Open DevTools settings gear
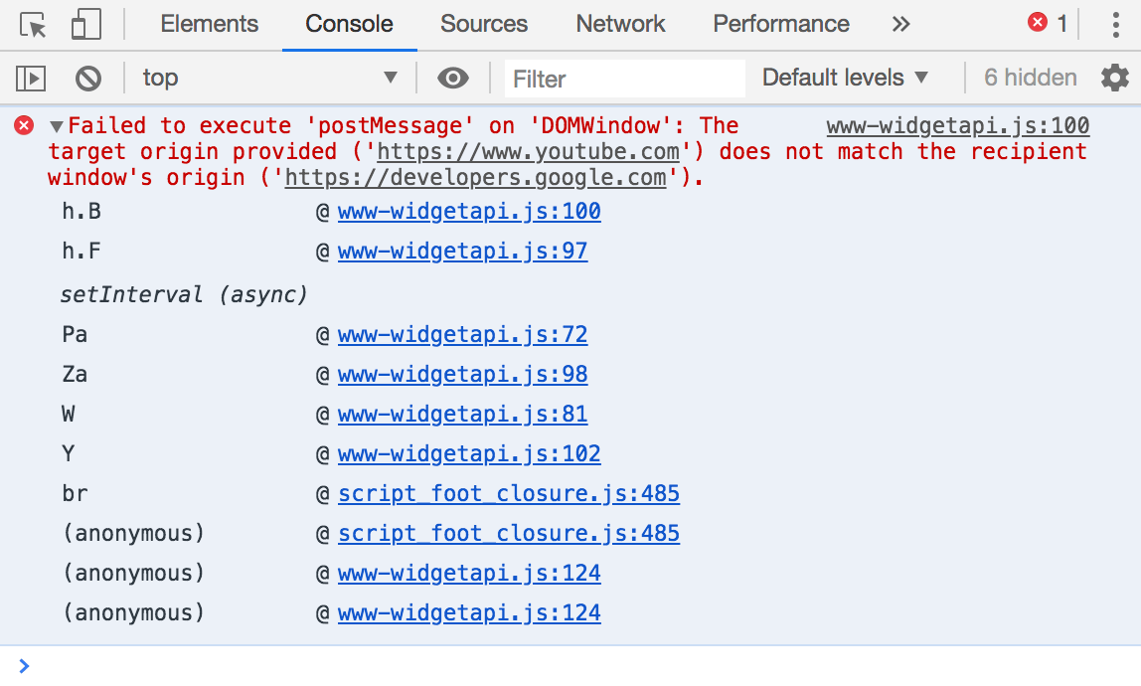Screen dimensions: 1141x686 (x=1114, y=78)
